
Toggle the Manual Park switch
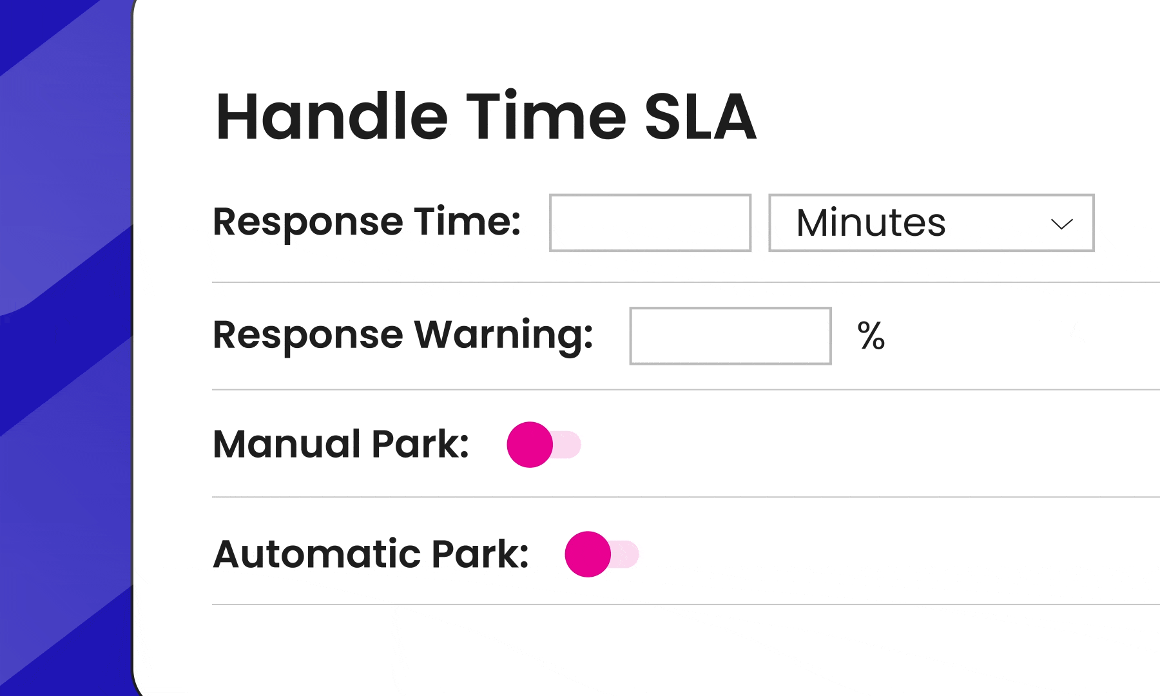(x=543, y=445)
